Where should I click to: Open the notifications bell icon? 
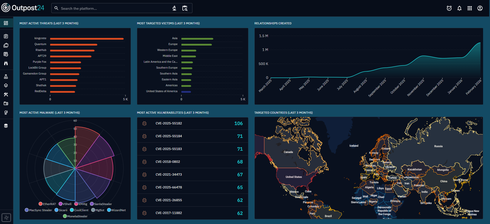[x=459, y=8]
